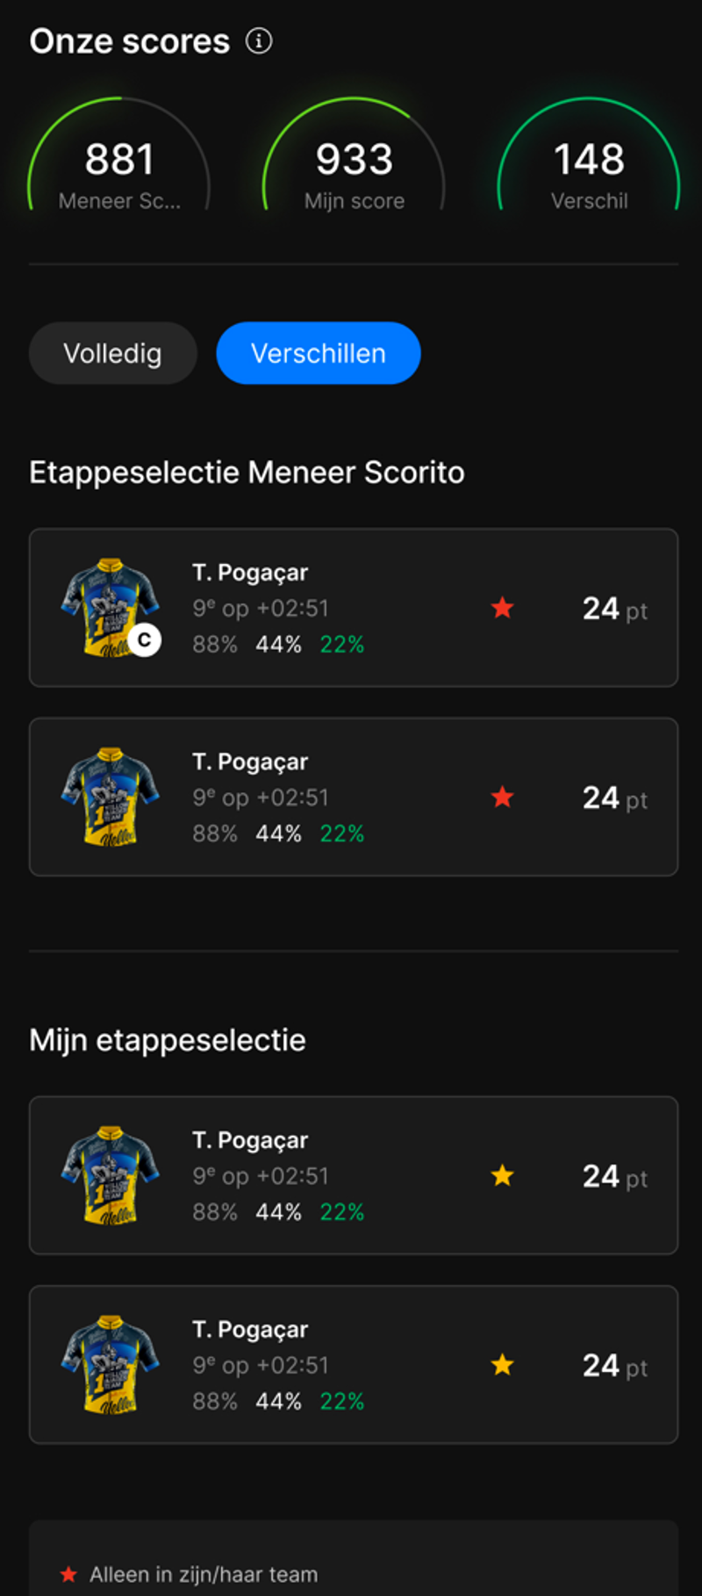Click the jersey on Meneer Scorito's second card
Screen dimensions: 702x1596
point(110,797)
